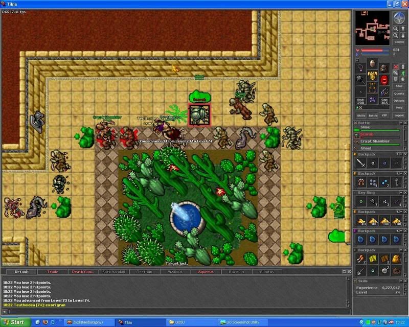
Task: Open the Bonitus chat tab
Action: click(267, 272)
